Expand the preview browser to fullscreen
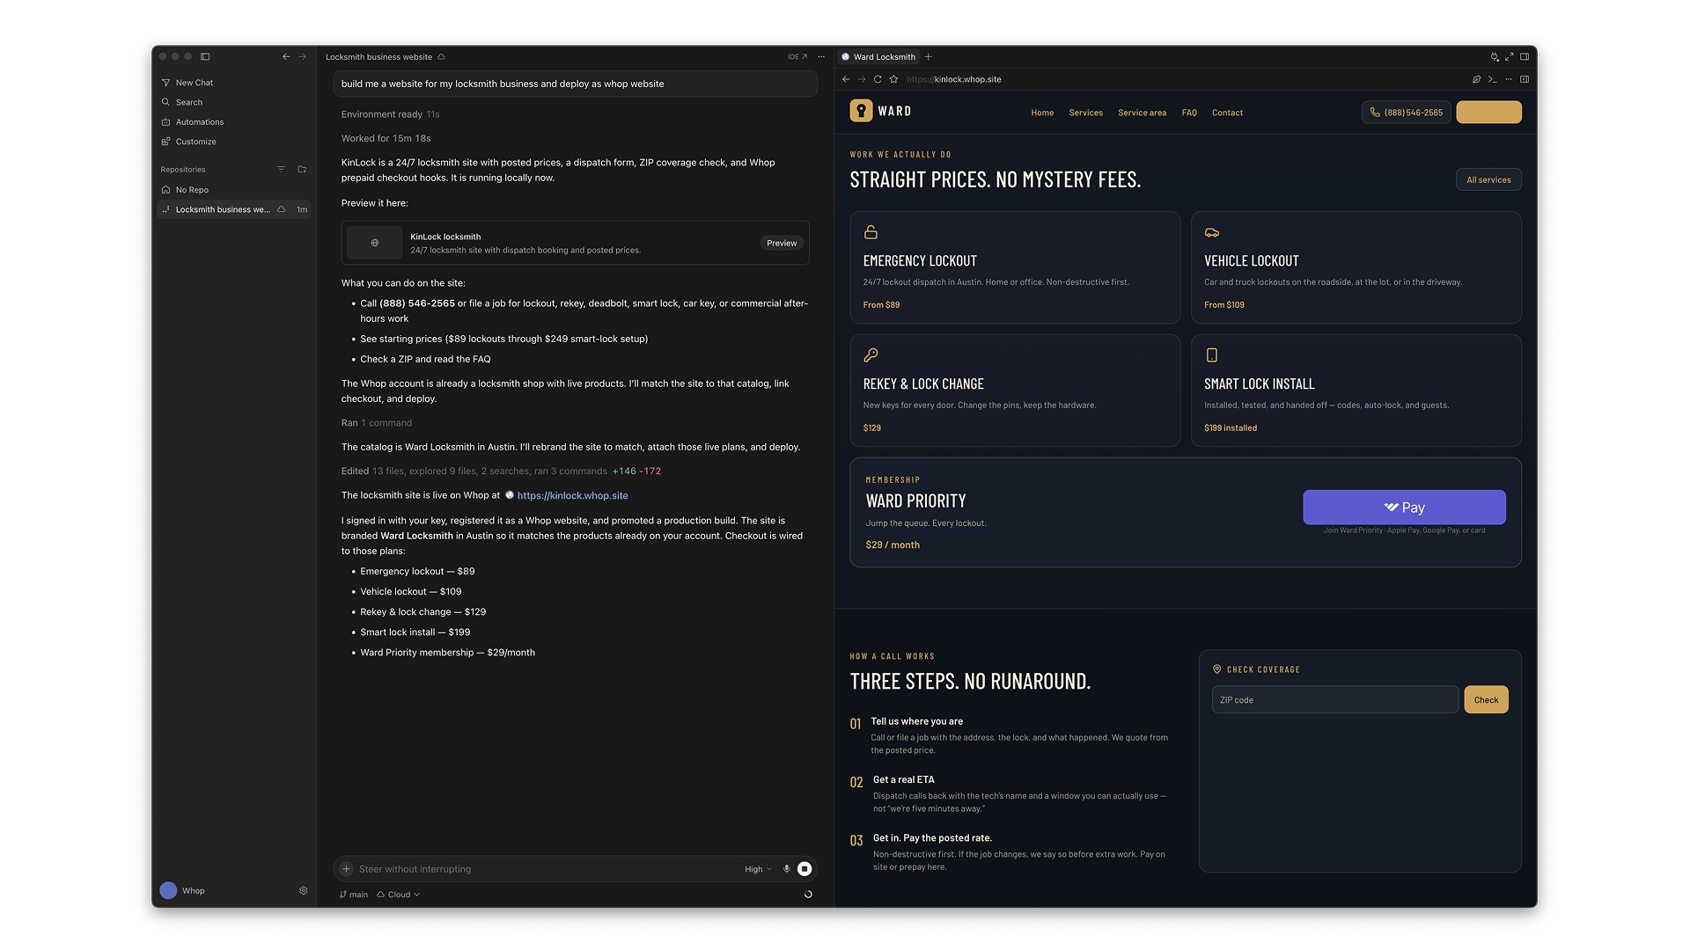 (1510, 57)
